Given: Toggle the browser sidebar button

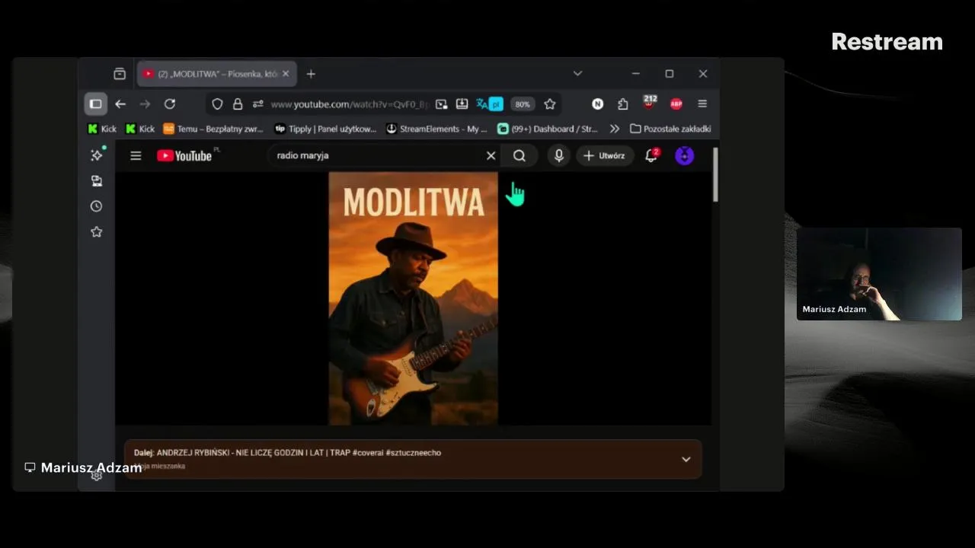Looking at the screenshot, I should (95, 104).
